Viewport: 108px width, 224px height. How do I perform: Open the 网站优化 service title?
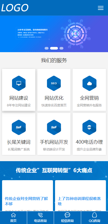pos(54,98)
